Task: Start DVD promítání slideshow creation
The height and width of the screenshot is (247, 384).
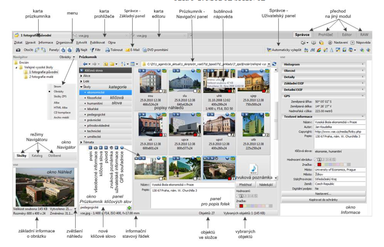Action: (x=155, y=50)
